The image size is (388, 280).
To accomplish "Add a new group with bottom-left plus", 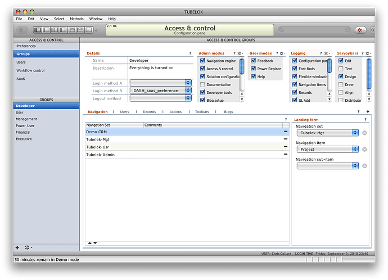I will [17, 247].
